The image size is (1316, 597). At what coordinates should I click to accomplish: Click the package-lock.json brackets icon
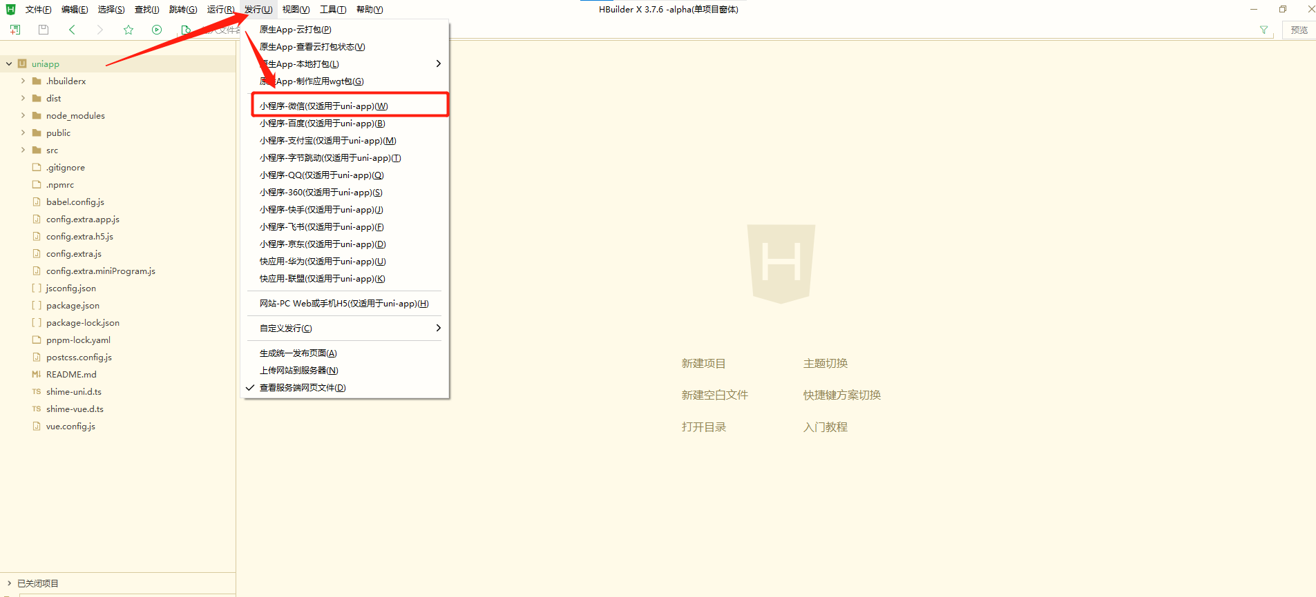coord(37,322)
